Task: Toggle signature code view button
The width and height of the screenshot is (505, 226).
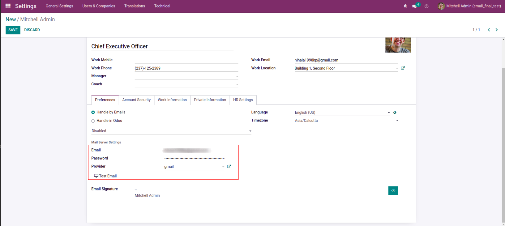Action: click(393, 190)
